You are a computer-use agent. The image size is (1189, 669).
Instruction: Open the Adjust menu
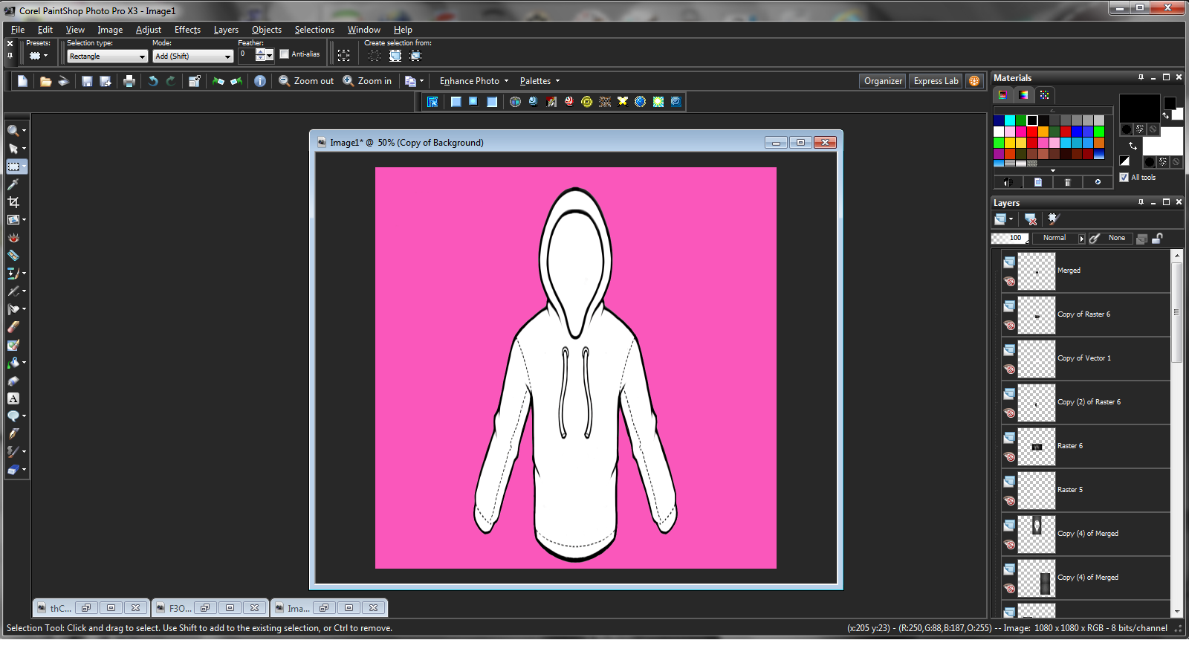tap(149, 30)
